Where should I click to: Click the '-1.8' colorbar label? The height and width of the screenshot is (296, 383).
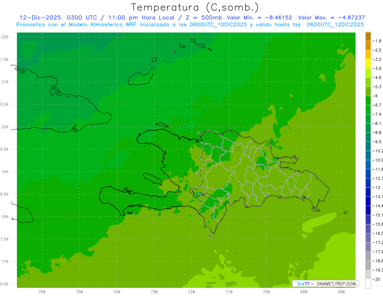377,41
